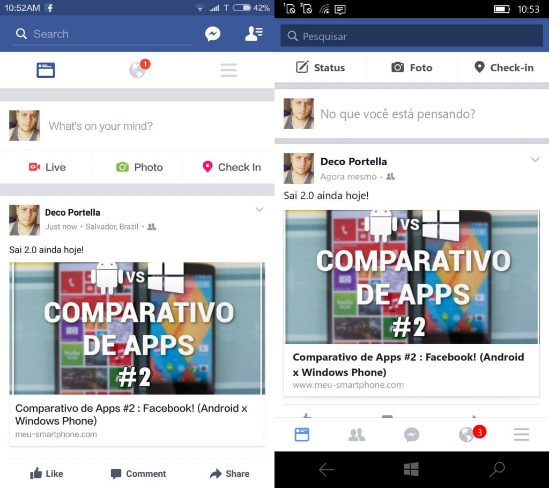Tap Deco Portella avatar on Windows Phone post

[299, 168]
